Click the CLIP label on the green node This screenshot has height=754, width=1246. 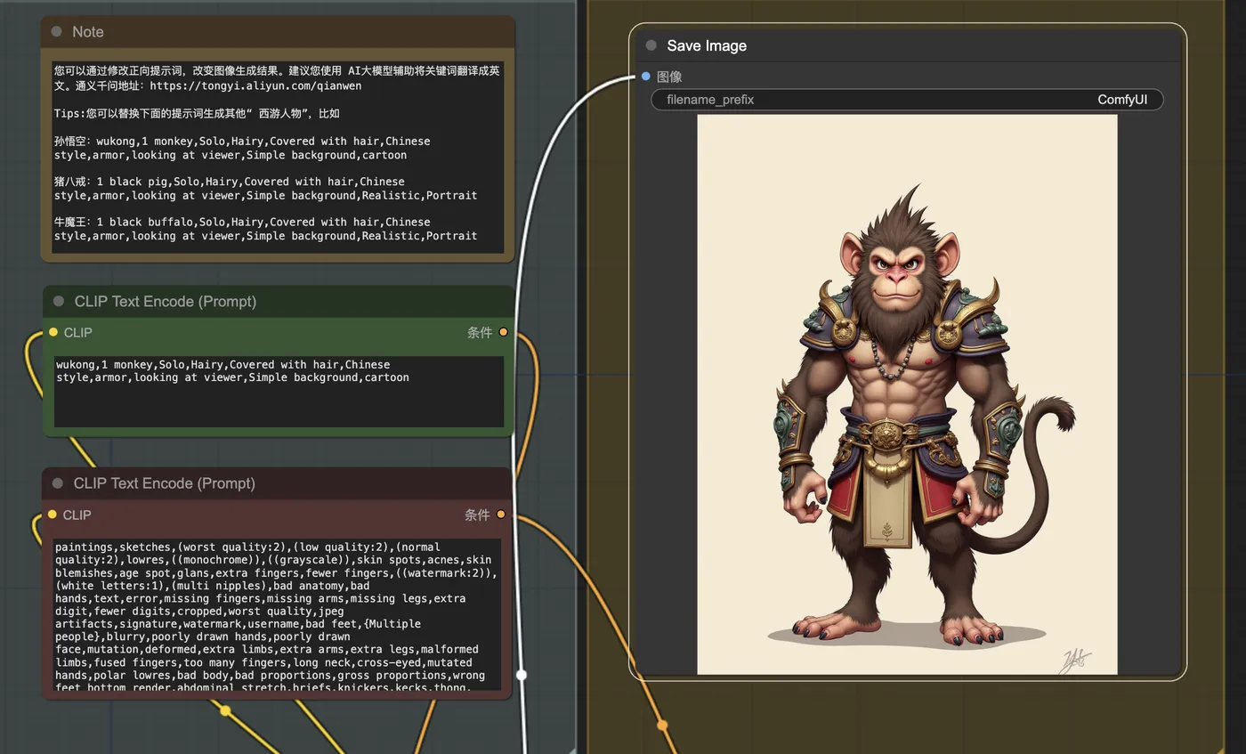pyautogui.click(x=77, y=332)
